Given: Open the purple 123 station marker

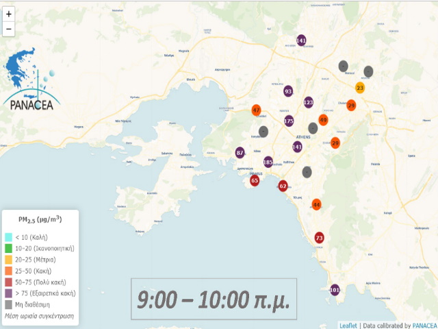Looking at the screenshot, I should point(309,102).
